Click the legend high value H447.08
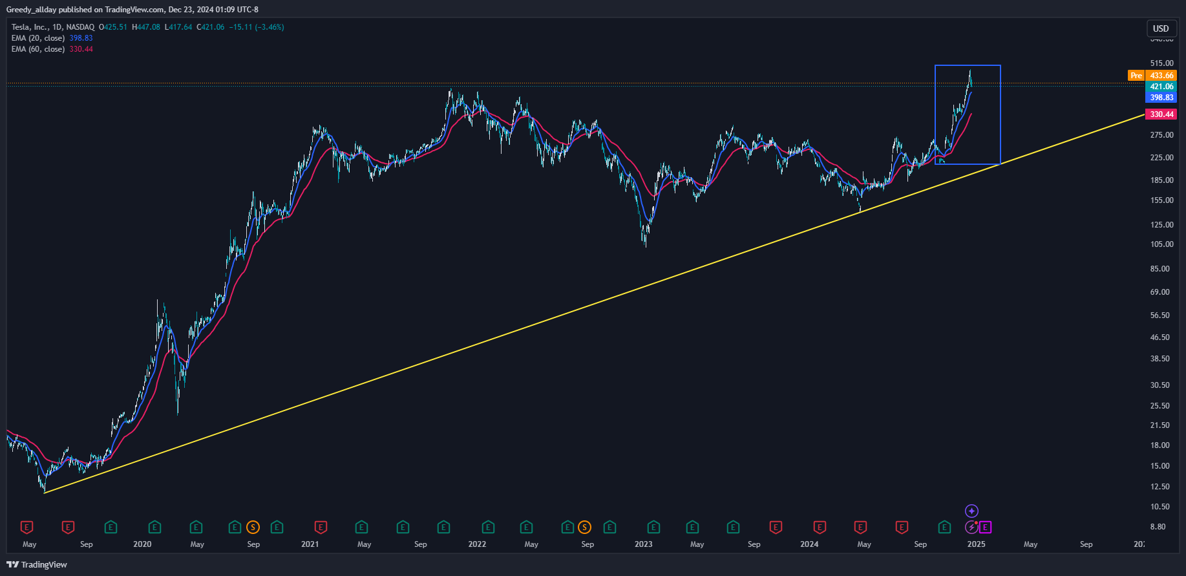The width and height of the screenshot is (1186, 576). coord(145,27)
